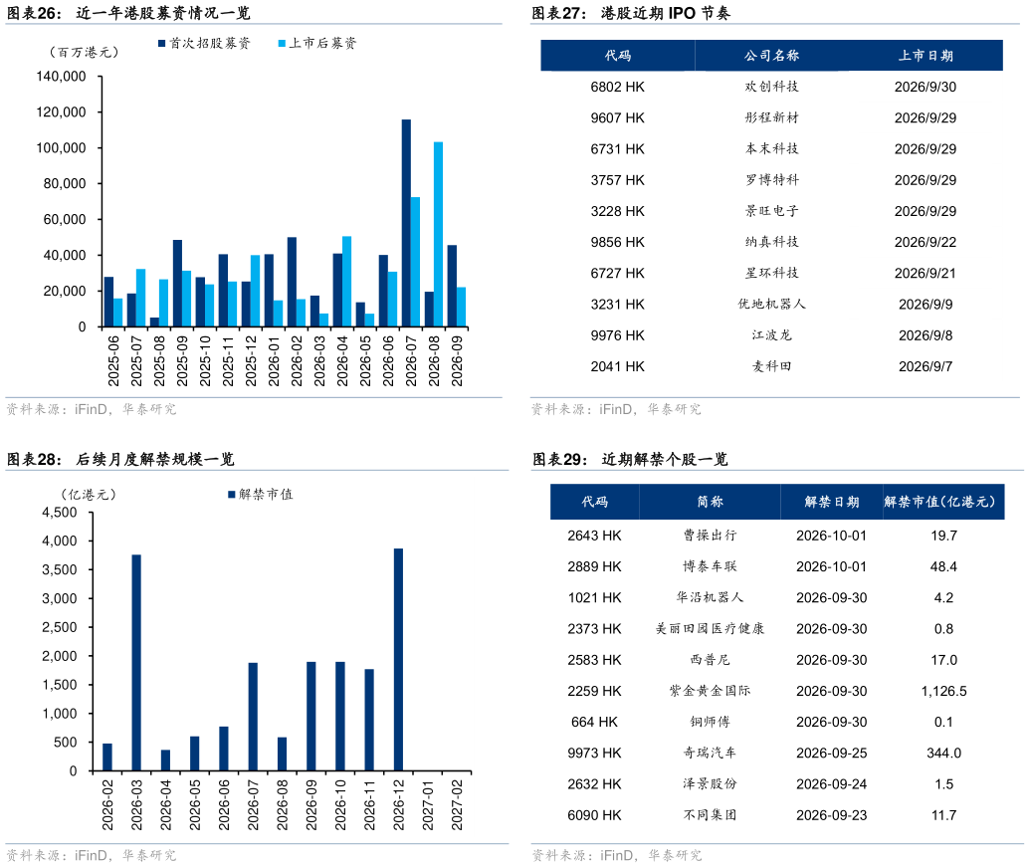Viewport: 1030px width, 868px height.
Task: Select the code 2041 HK
Action: pyautogui.click(x=617, y=366)
